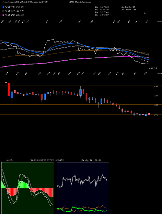Screen dimensions: 162x214
Task: Click the 'MunafaSutra.com' text in the title
Action: click(83, 2)
